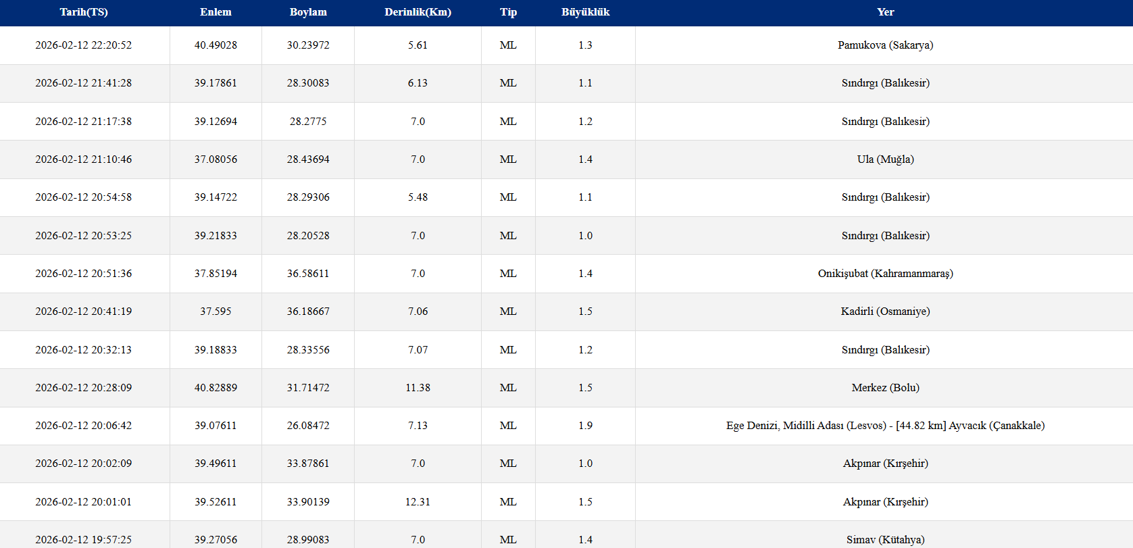Select the Derinlik(Km) column header

[x=418, y=12]
